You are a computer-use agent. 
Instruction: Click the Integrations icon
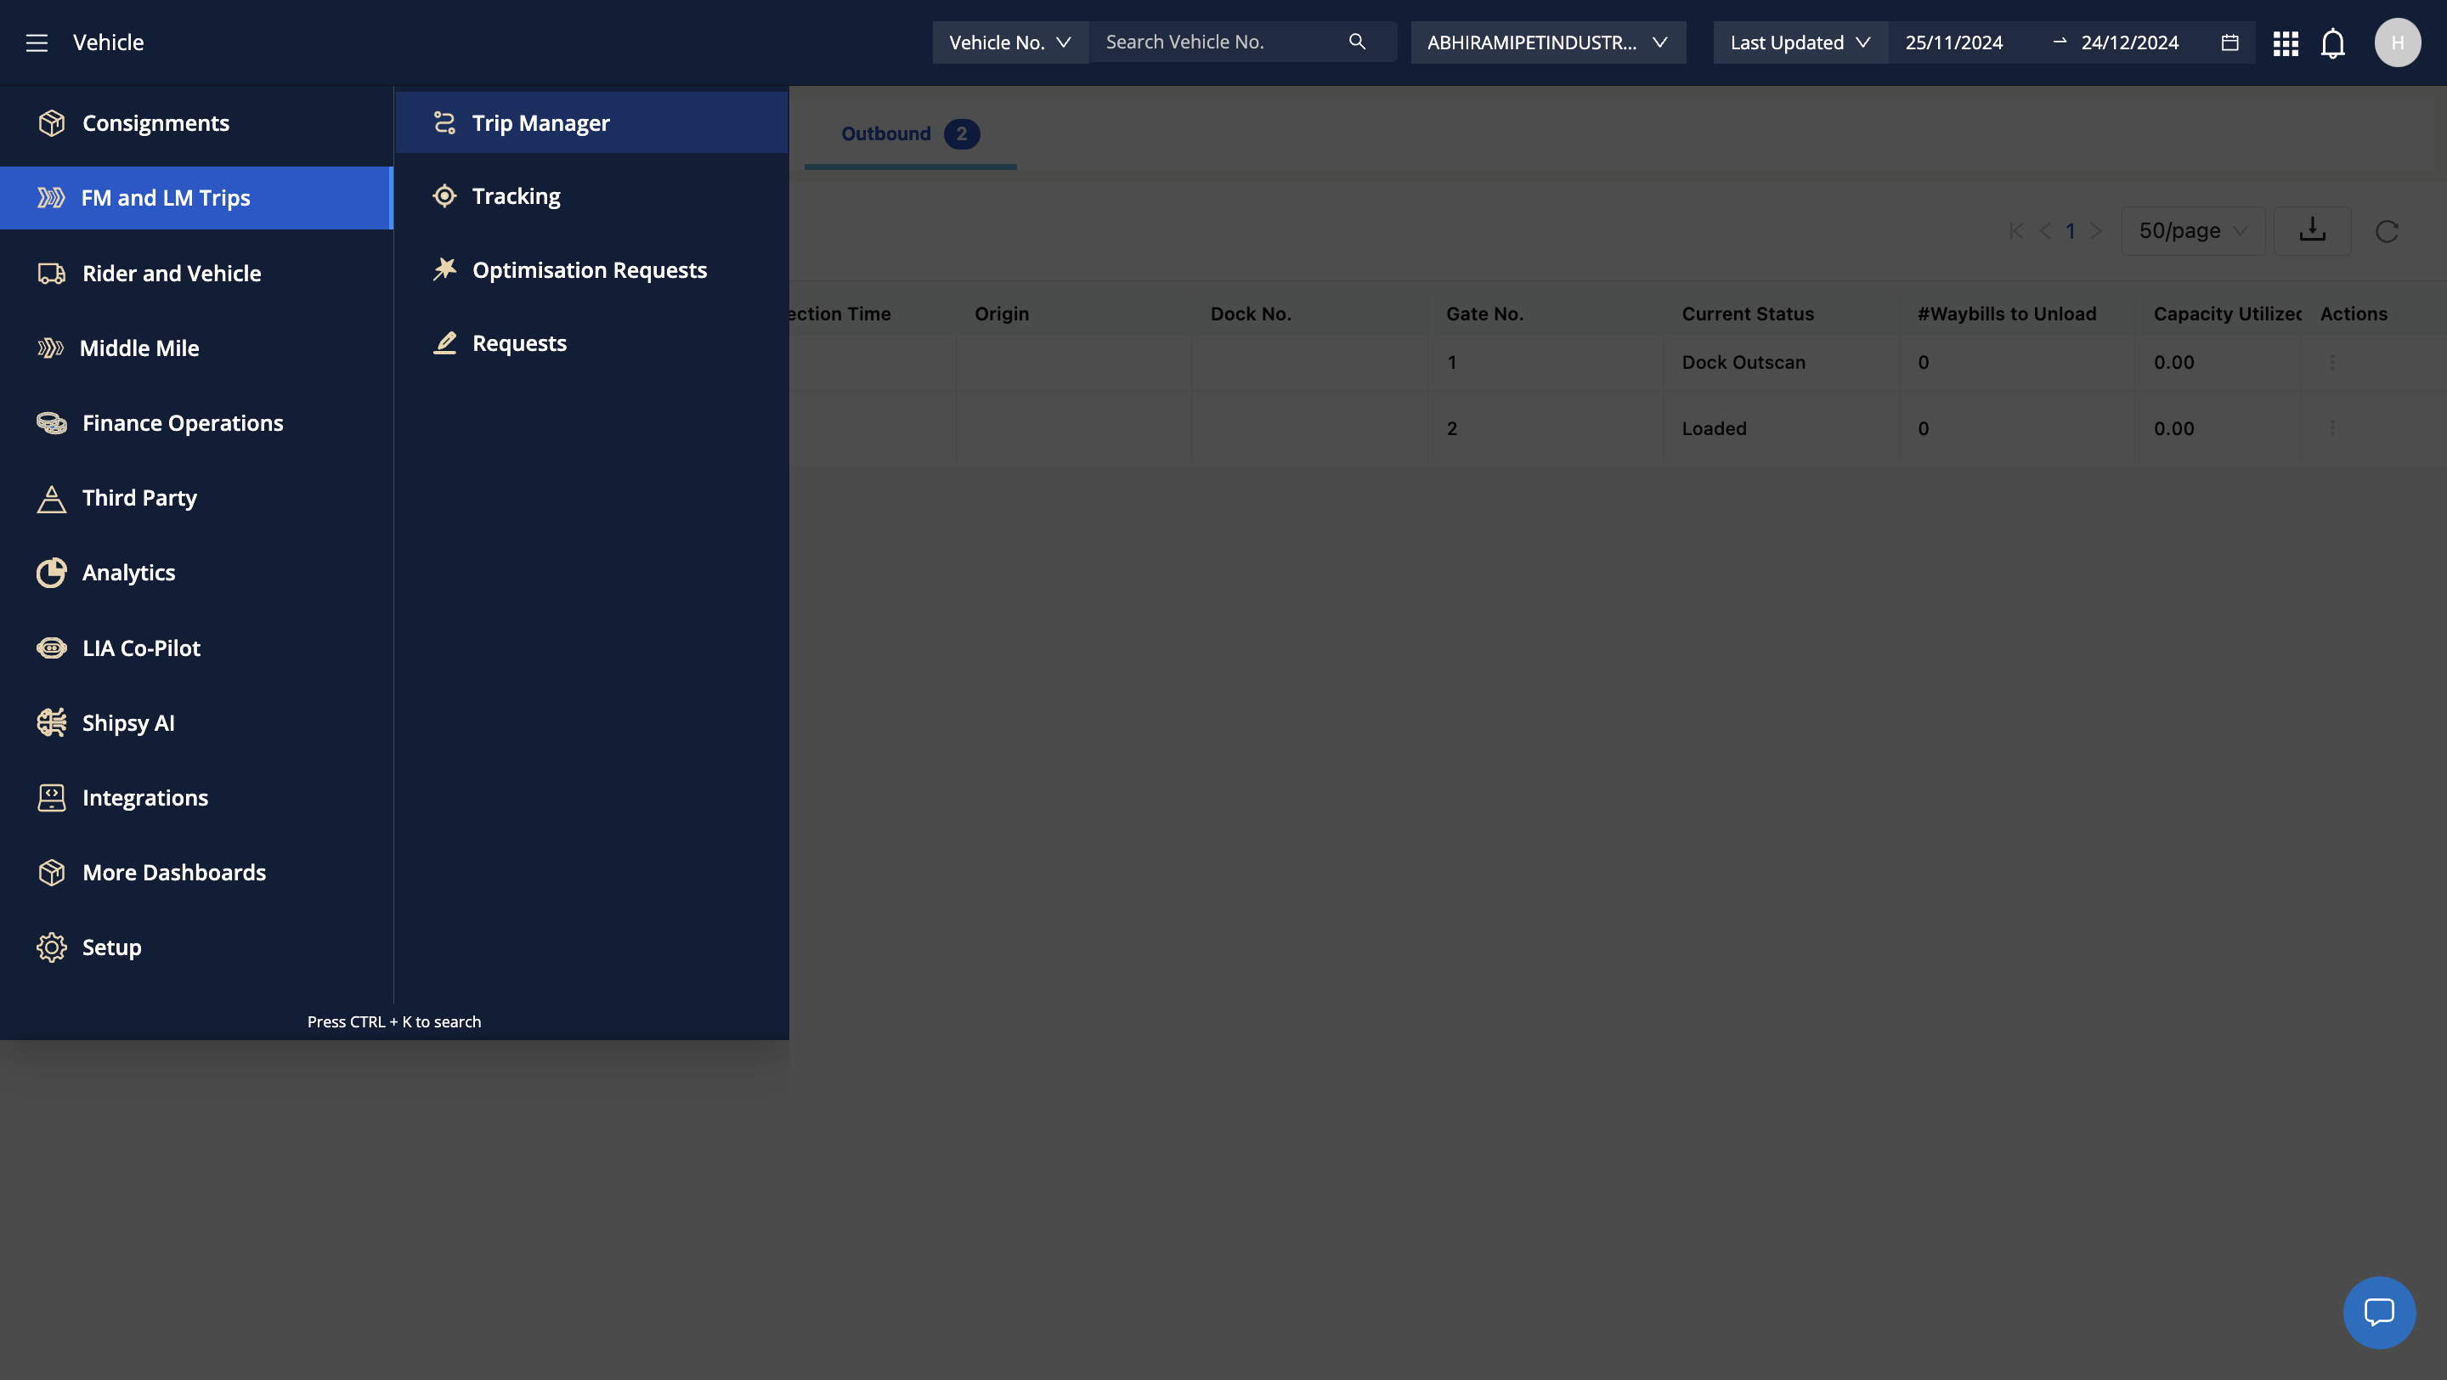tap(51, 798)
